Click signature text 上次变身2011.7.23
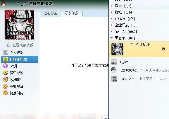 tap(153, 79)
